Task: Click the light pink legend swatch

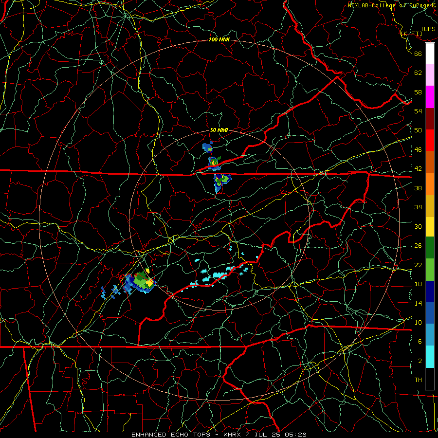Action: (x=430, y=75)
